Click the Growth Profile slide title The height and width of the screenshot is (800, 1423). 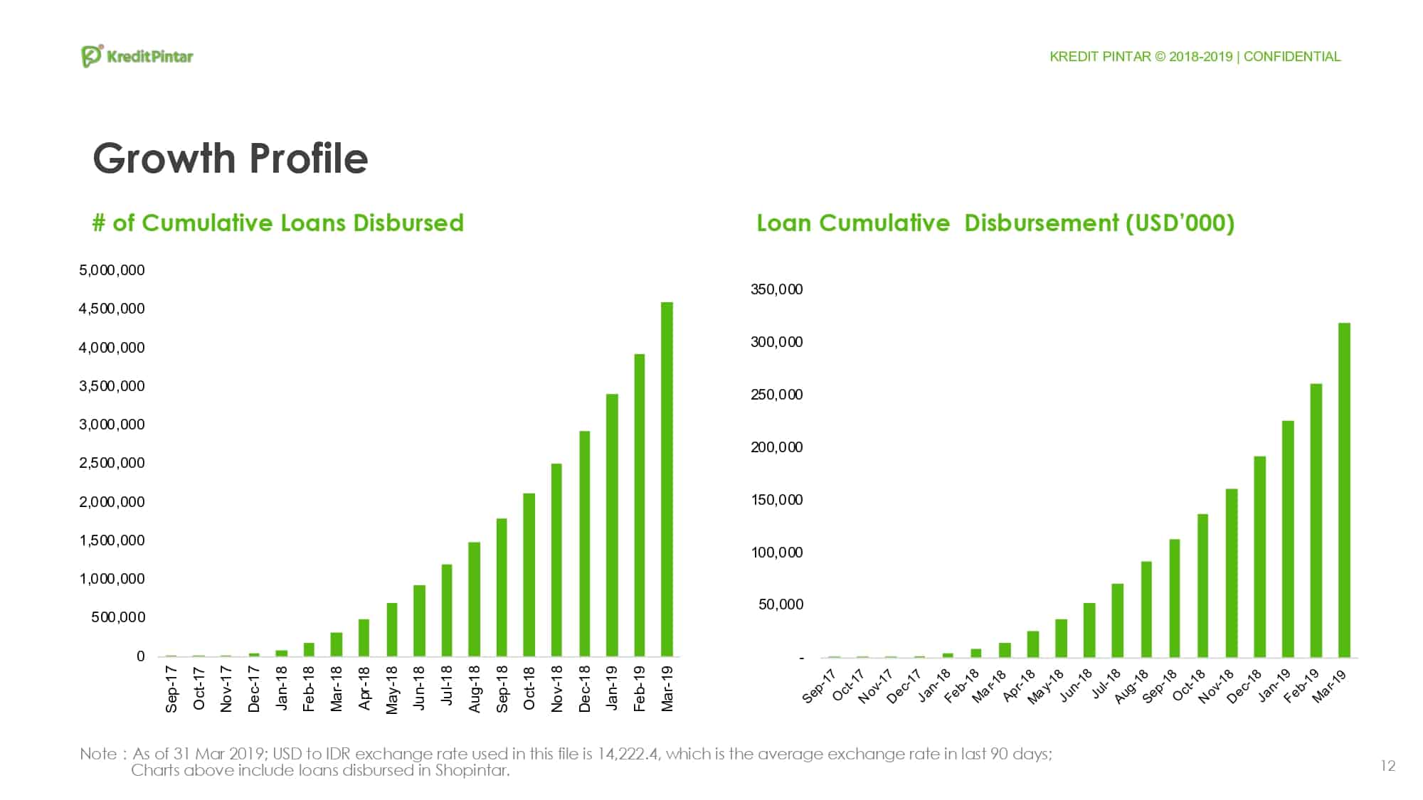[x=231, y=158]
